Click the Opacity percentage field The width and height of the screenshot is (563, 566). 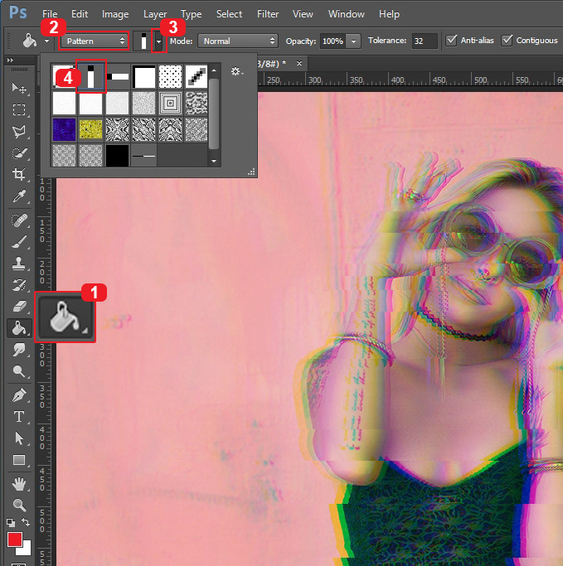coord(333,41)
